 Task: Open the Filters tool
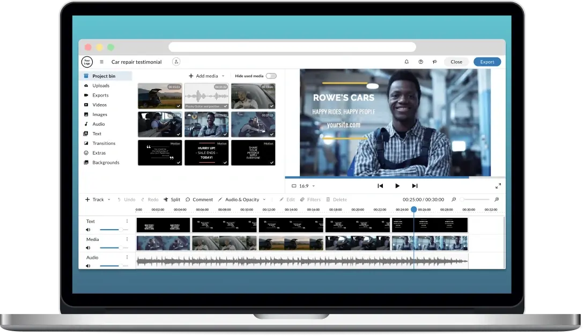click(x=311, y=199)
